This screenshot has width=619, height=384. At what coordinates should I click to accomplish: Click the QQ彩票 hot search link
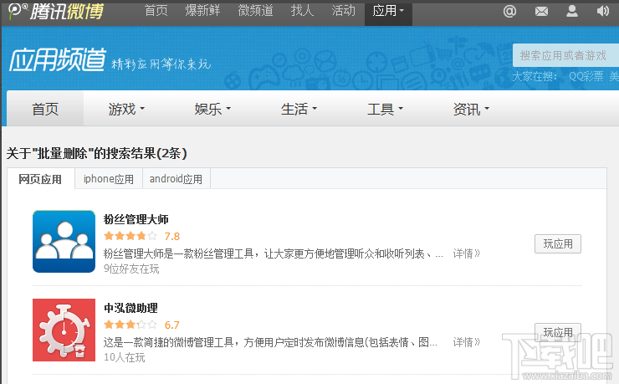point(586,76)
